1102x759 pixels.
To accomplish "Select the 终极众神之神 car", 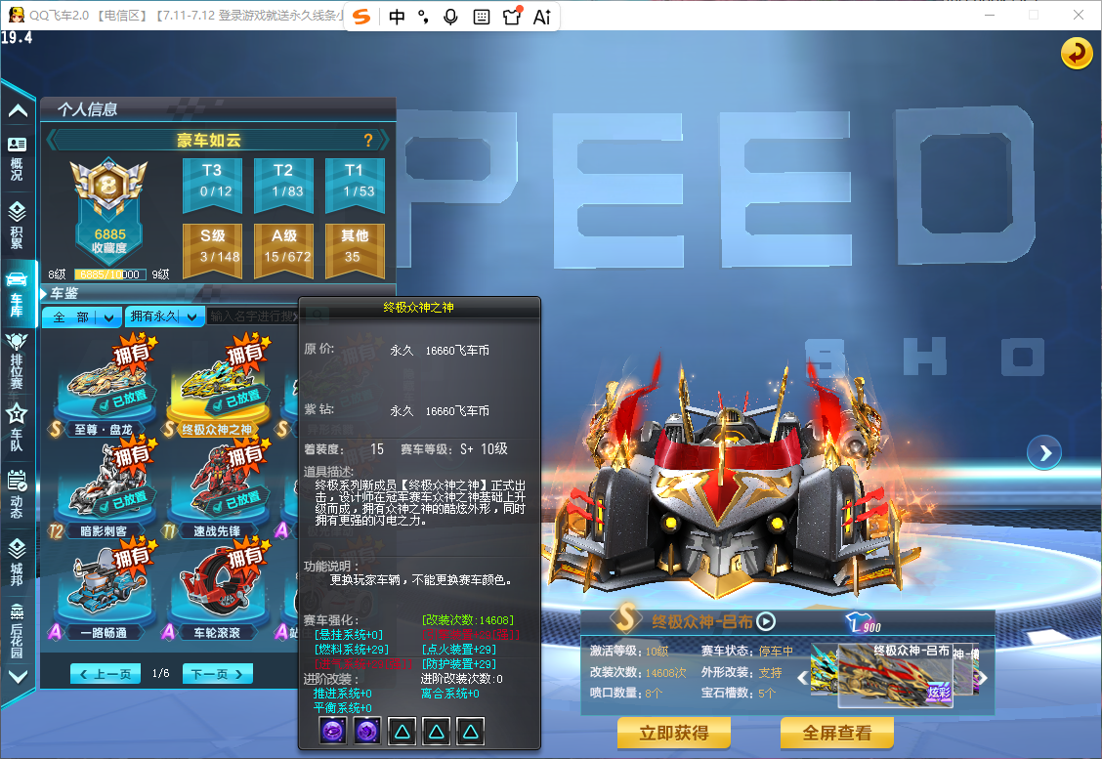I will point(217,386).
